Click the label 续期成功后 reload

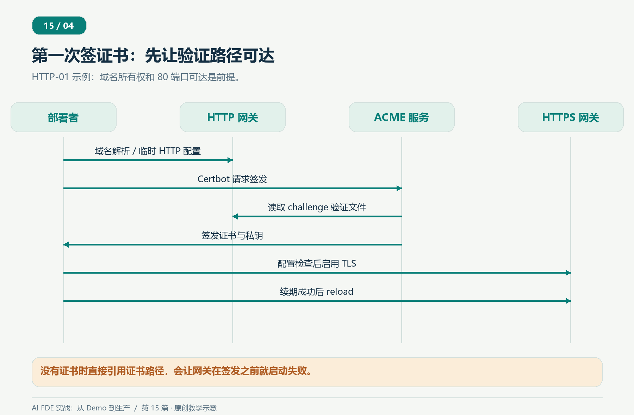(317, 292)
